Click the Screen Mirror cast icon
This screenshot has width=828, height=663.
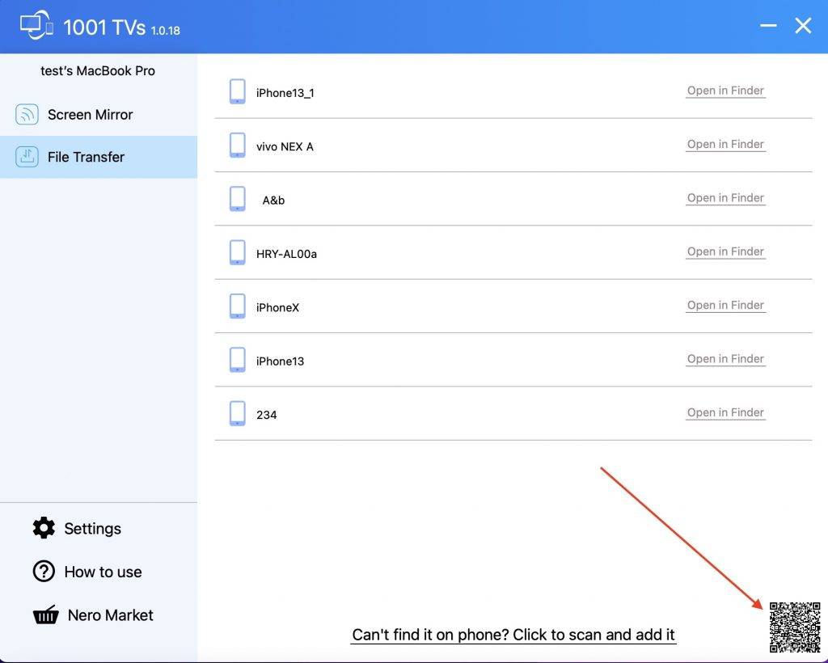(27, 114)
